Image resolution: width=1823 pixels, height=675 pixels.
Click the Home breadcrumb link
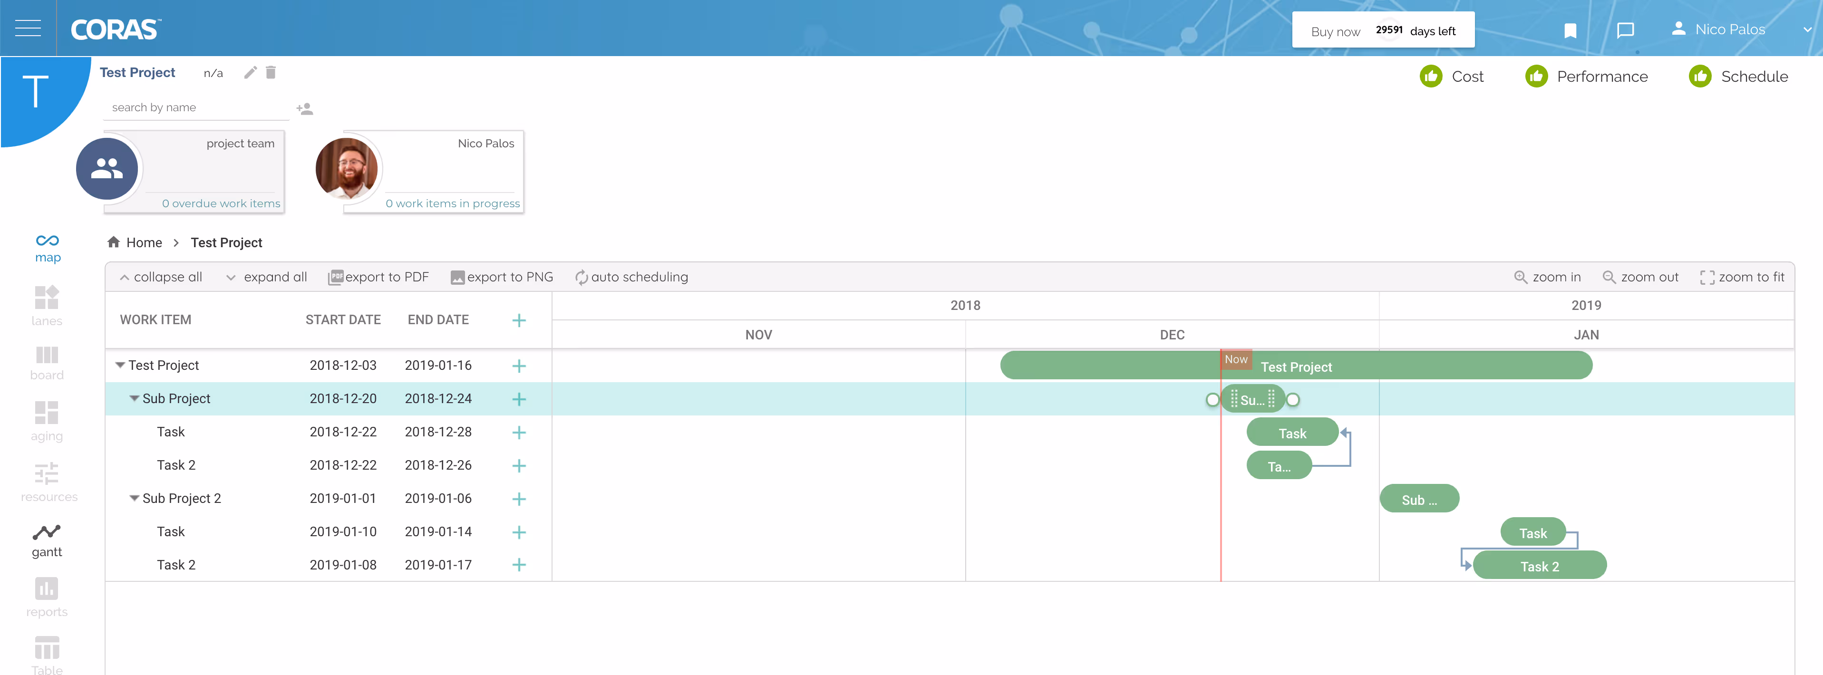click(x=144, y=243)
